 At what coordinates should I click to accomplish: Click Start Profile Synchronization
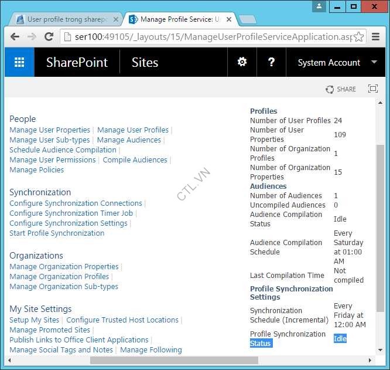tap(57, 233)
